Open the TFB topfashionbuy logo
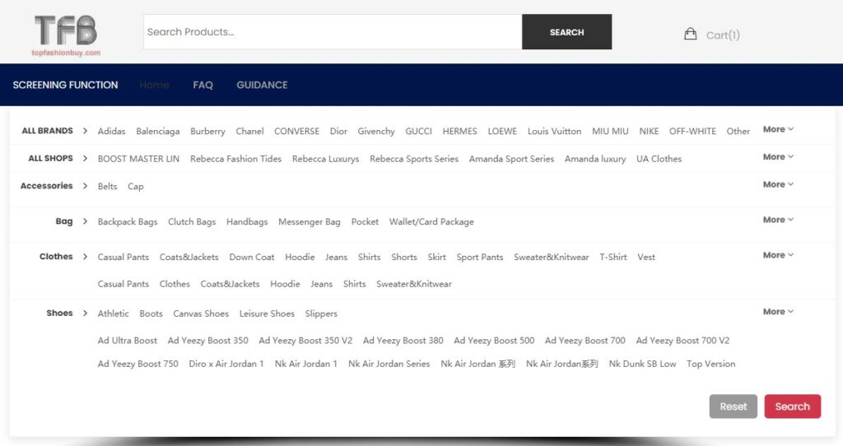 [x=66, y=35]
